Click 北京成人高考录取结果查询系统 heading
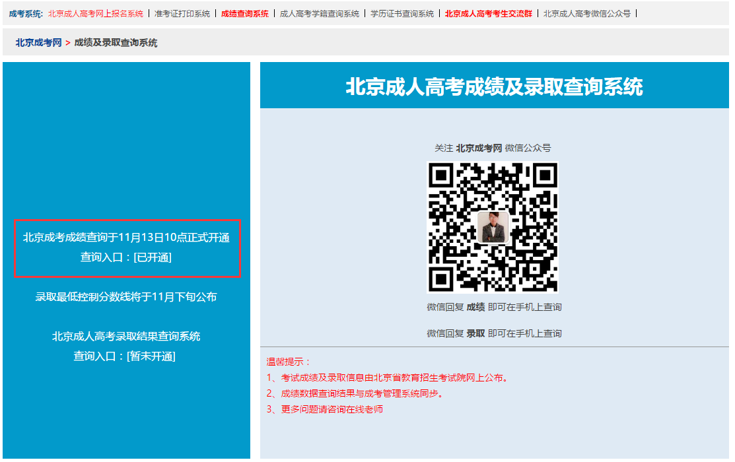 tap(126, 336)
